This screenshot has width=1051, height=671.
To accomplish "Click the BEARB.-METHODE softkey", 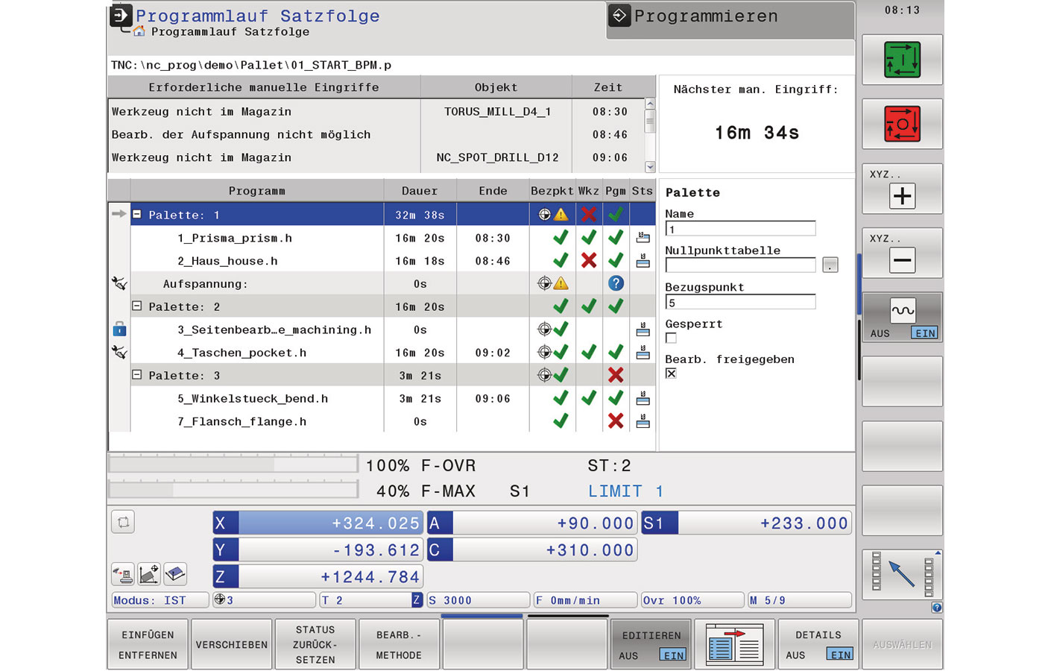I will [x=398, y=644].
